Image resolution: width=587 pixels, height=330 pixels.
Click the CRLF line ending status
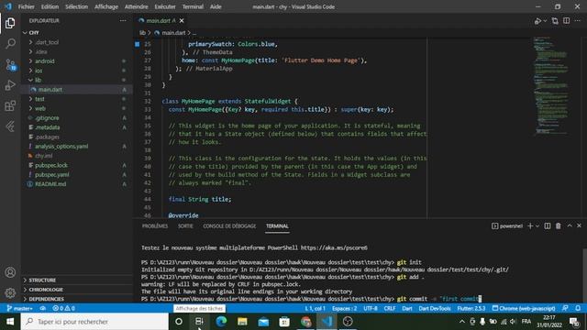pos(390,308)
